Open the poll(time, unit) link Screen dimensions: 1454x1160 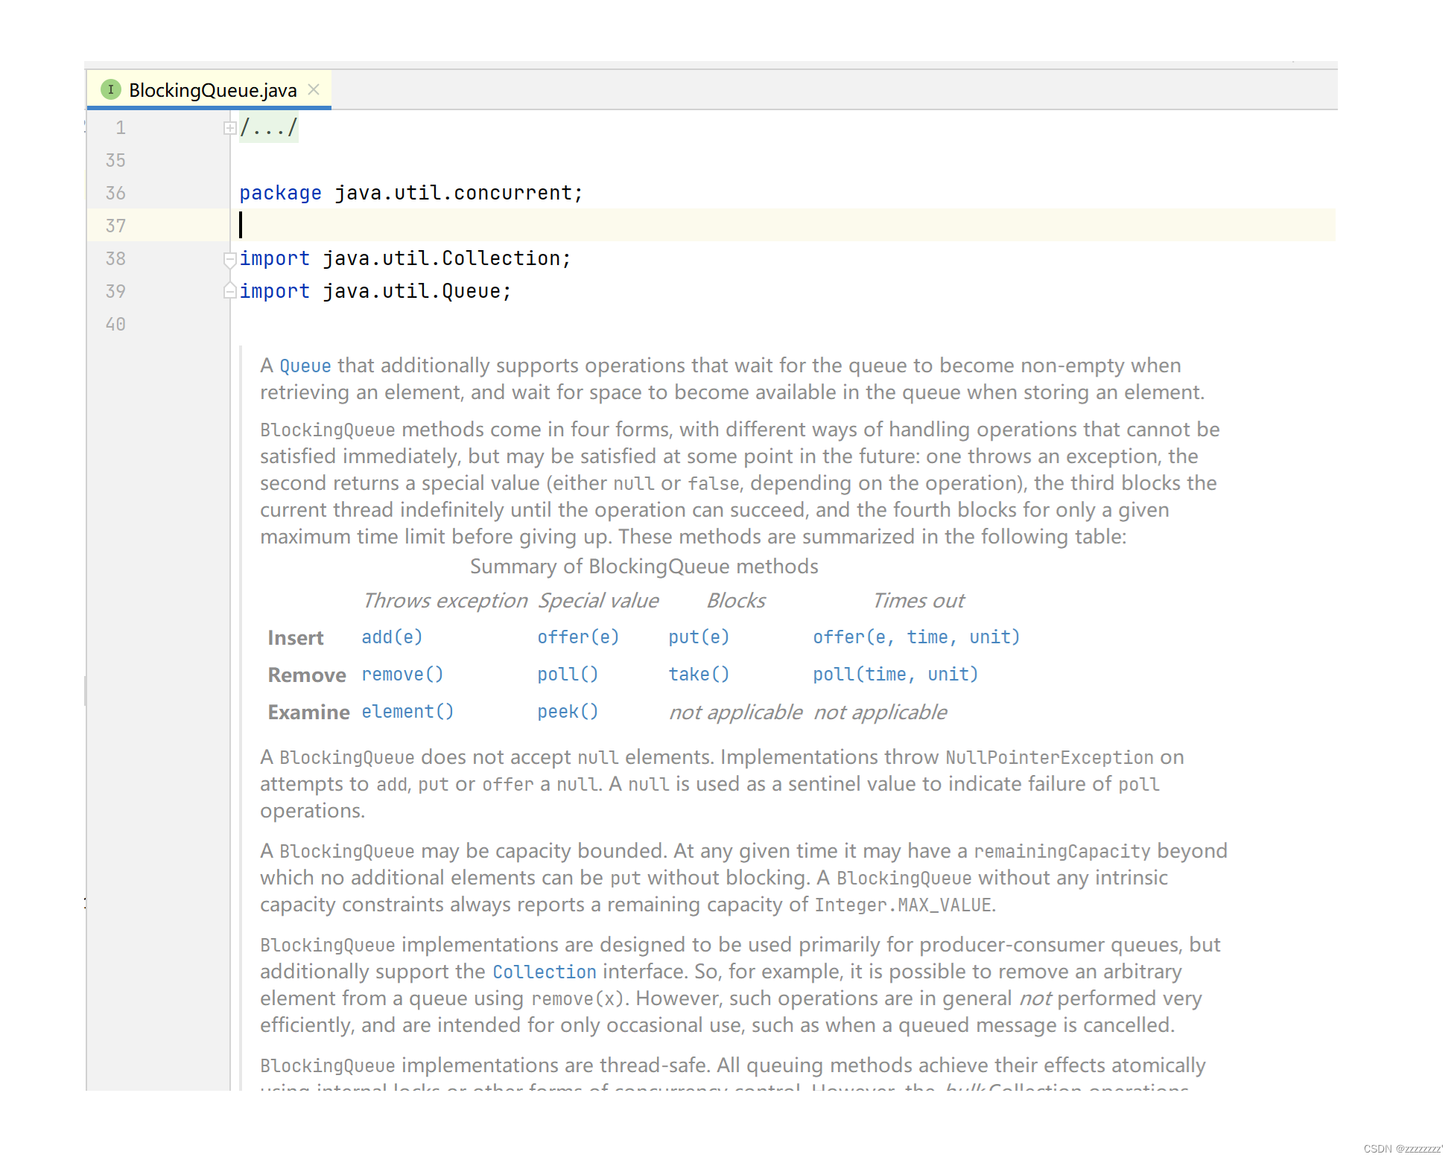point(895,675)
